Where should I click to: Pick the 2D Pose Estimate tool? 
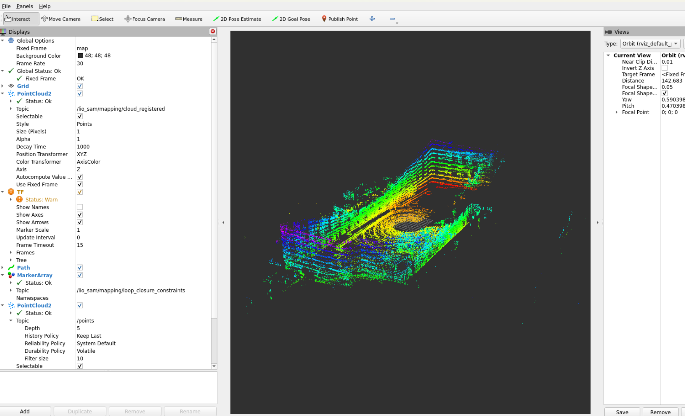click(237, 19)
